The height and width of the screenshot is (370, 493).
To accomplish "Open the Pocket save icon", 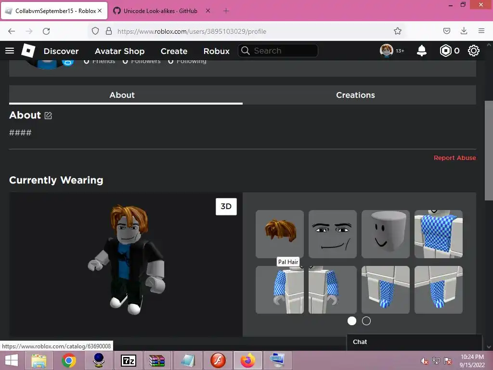I will click(446, 31).
